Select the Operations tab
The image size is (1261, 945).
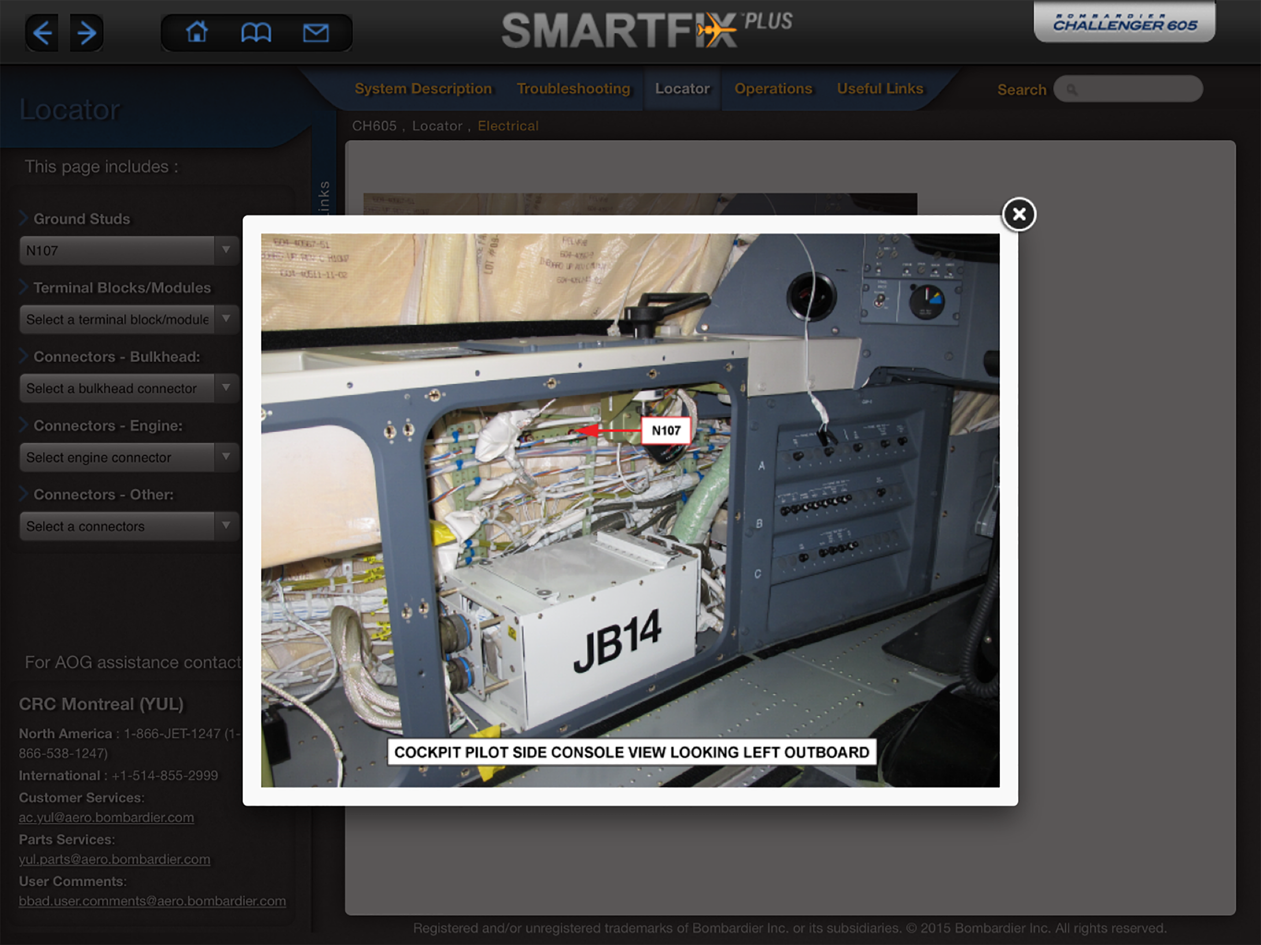pyautogui.click(x=773, y=89)
